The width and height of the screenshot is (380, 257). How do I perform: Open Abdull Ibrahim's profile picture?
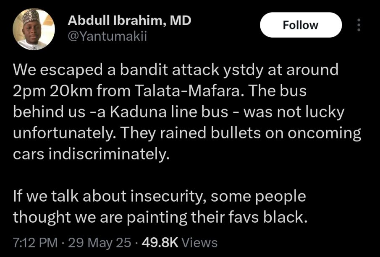tap(34, 29)
